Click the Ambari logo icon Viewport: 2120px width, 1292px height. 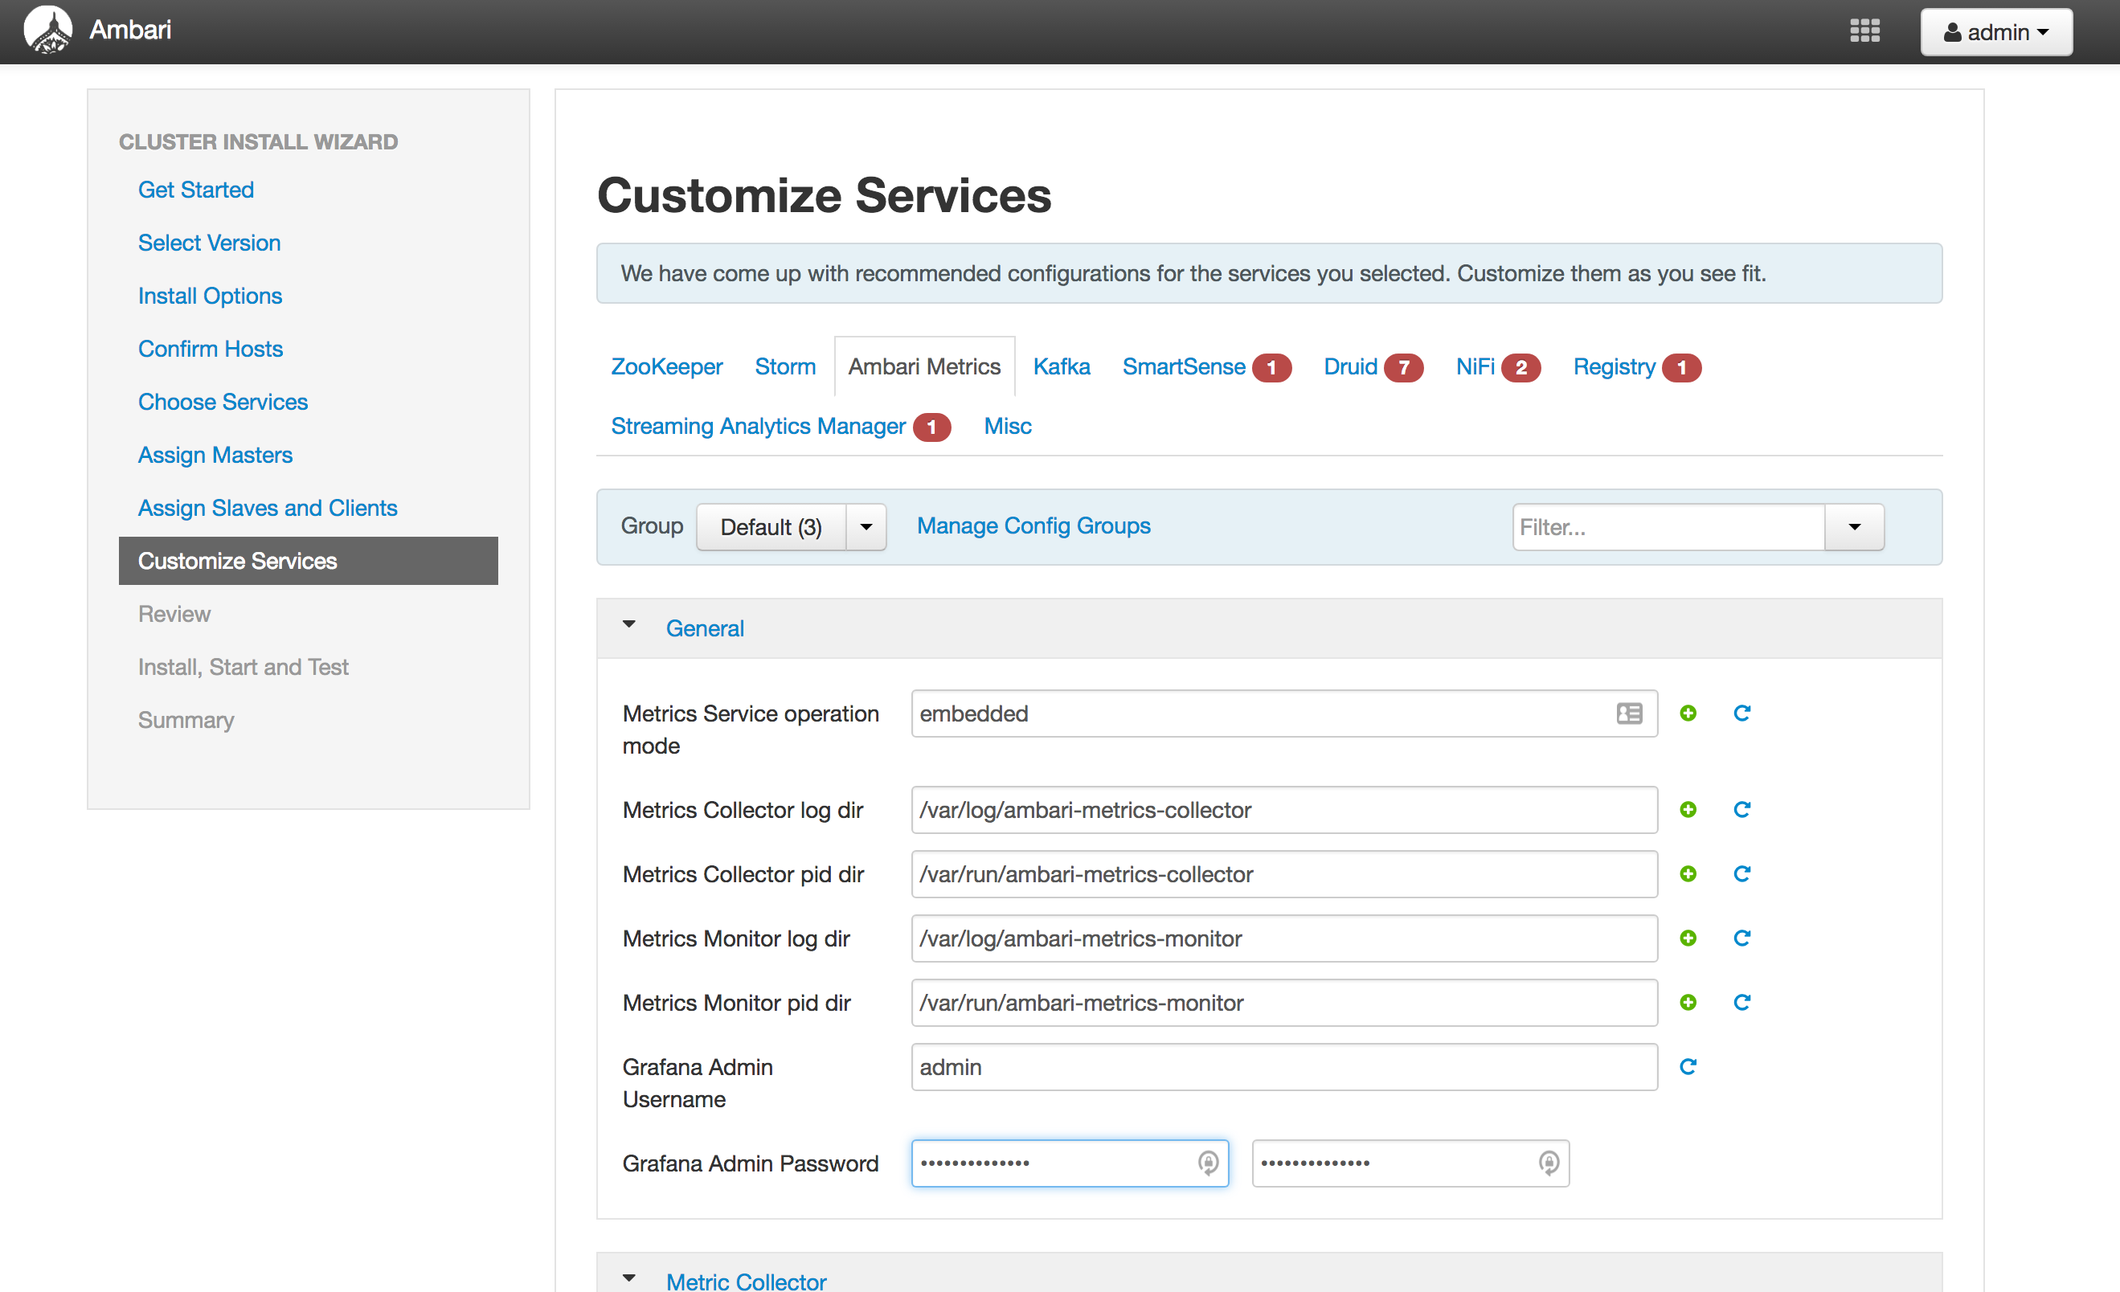coord(47,30)
